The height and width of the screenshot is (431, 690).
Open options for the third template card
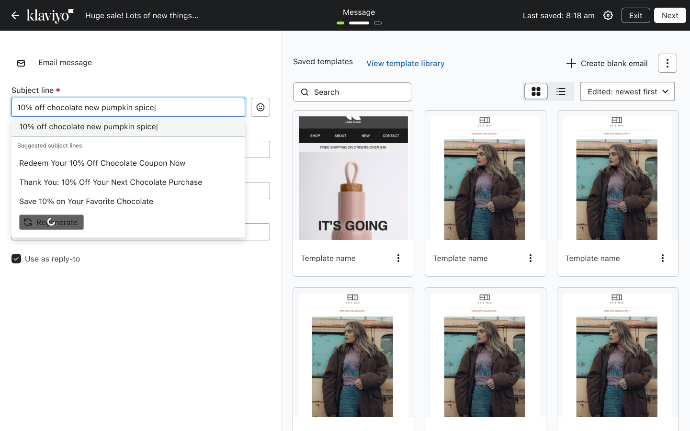point(663,258)
